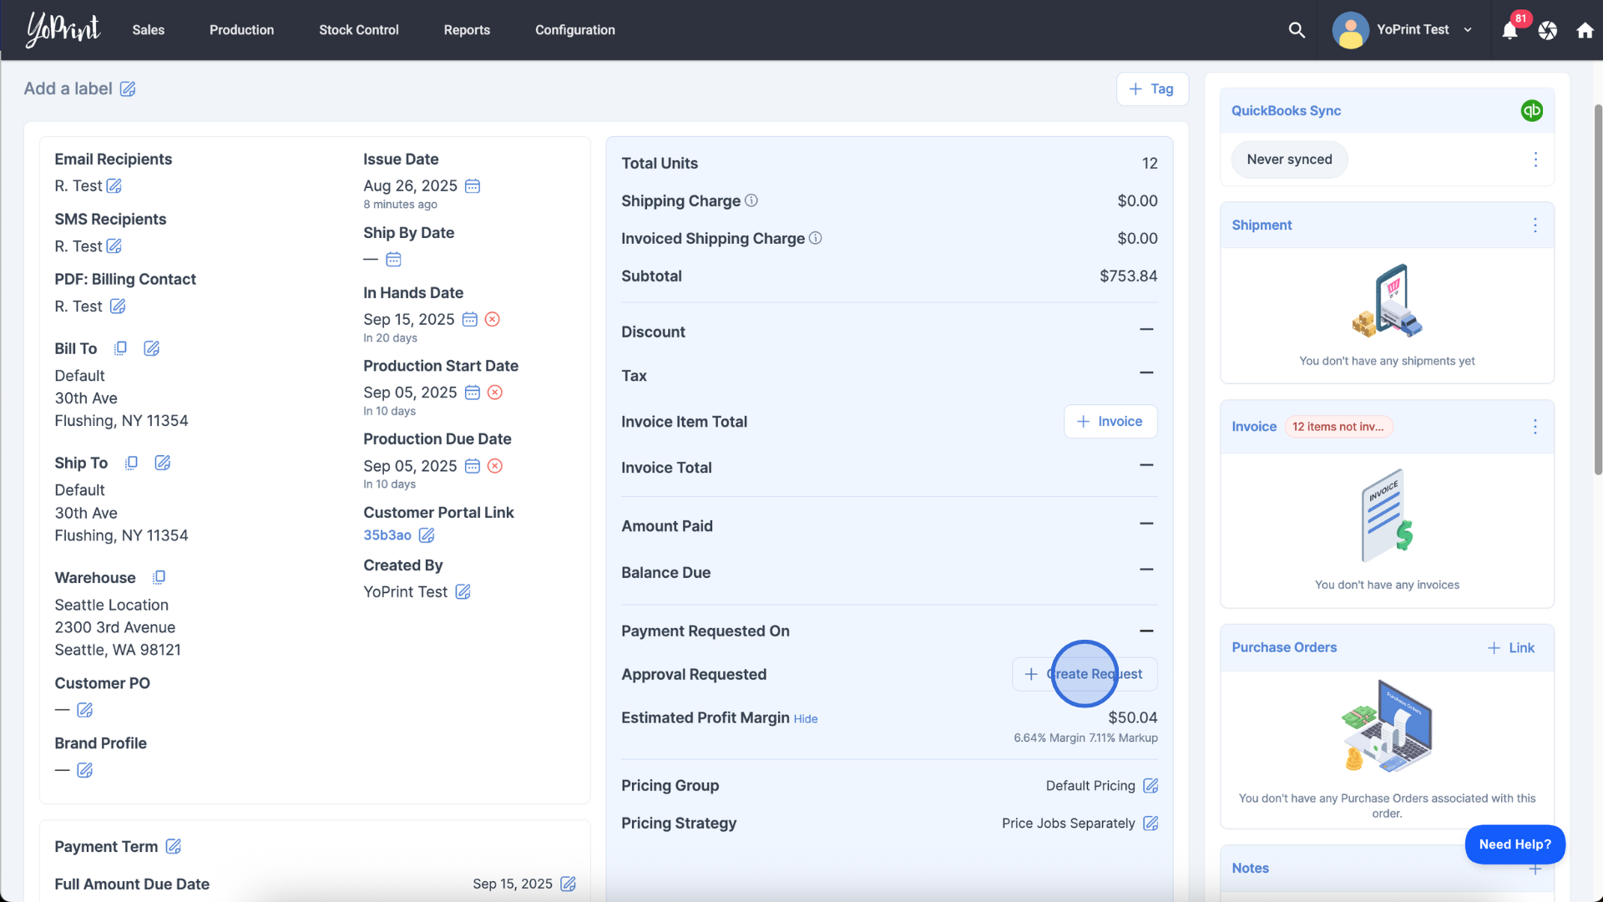Edit the Customer PO field
The image size is (1603, 902).
point(85,711)
